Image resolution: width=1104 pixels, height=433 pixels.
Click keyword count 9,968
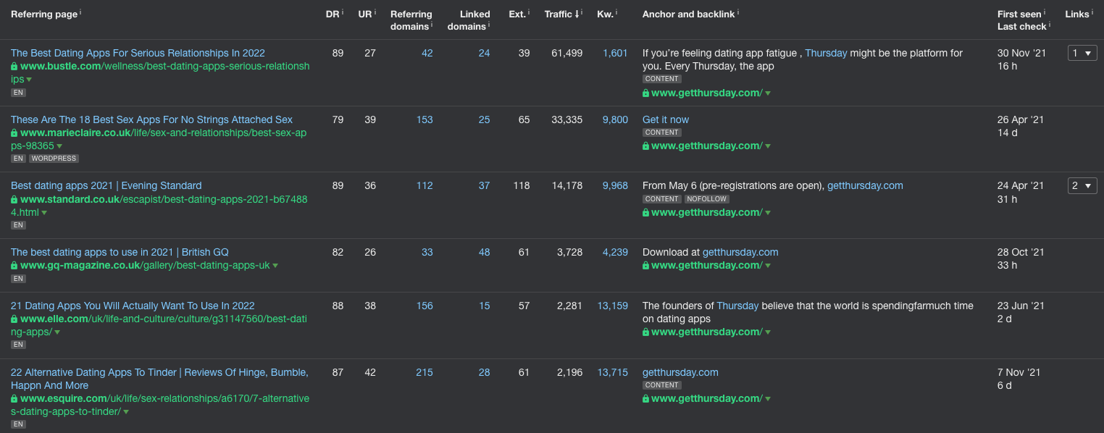point(616,185)
